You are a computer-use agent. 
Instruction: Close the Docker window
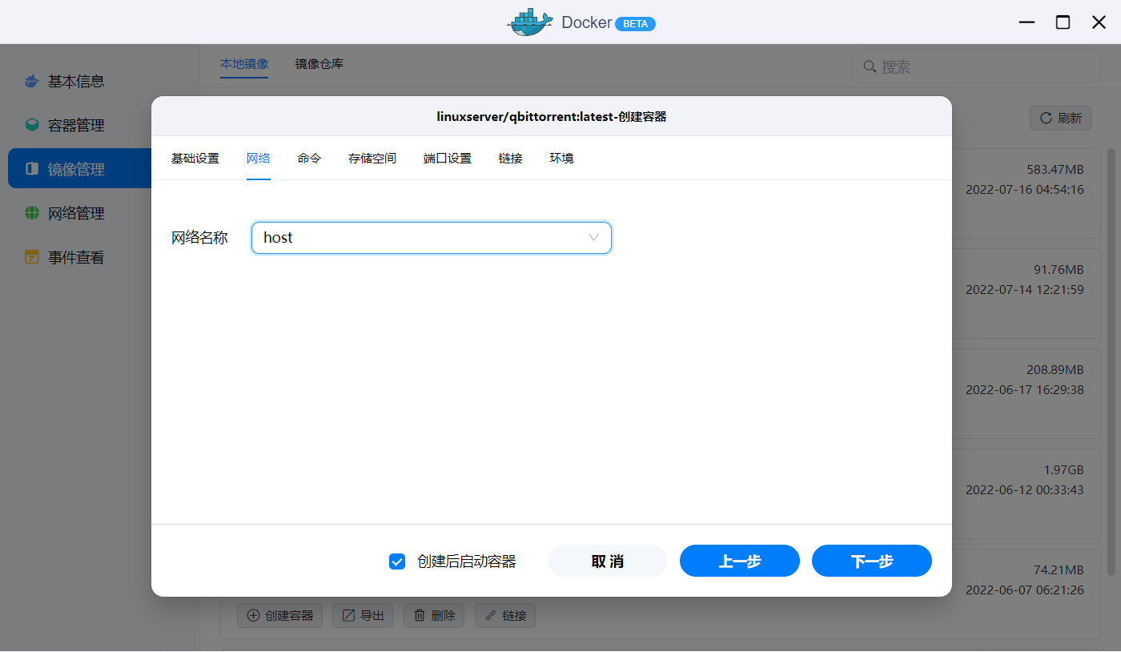pyautogui.click(x=1099, y=22)
